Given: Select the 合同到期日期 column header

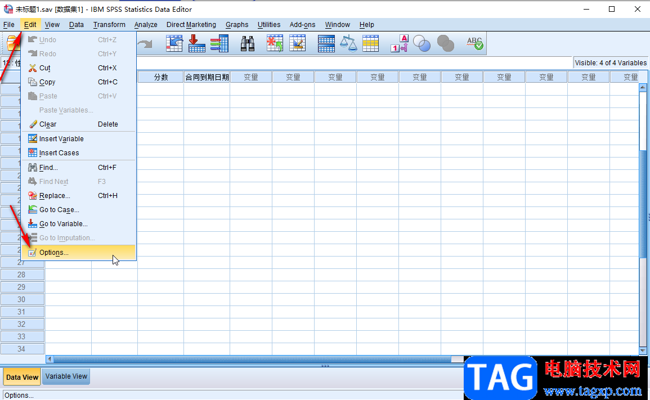Looking at the screenshot, I should pos(207,77).
